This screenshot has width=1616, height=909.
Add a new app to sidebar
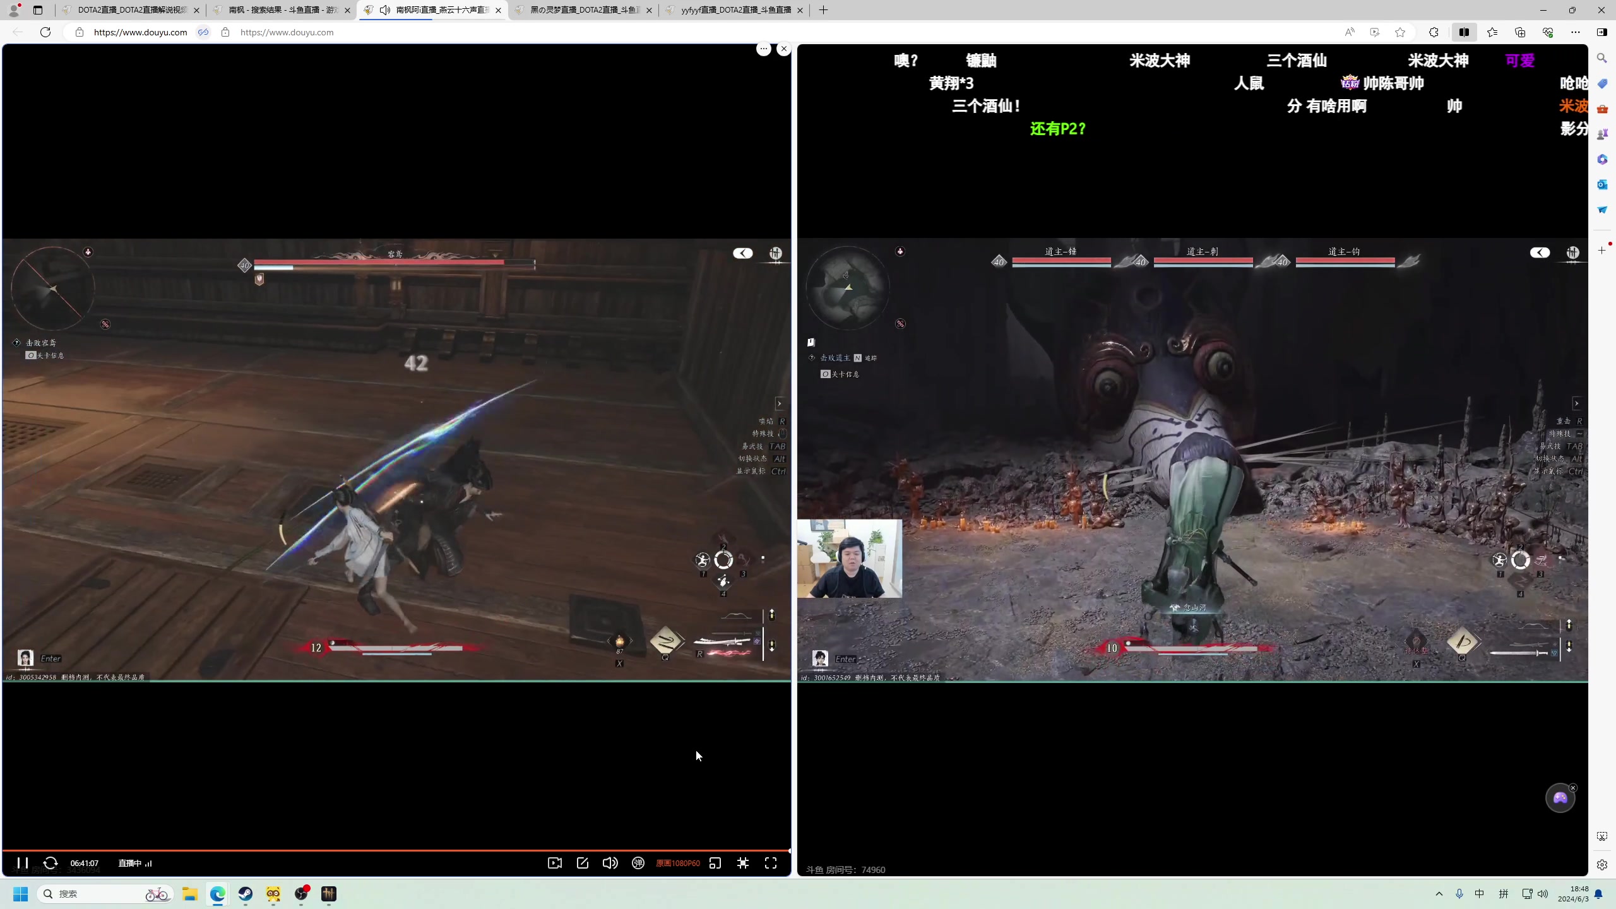(x=1602, y=251)
